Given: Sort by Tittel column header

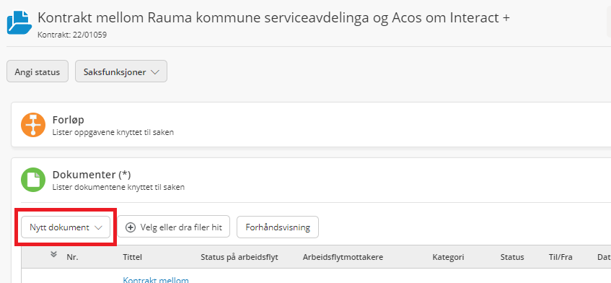Looking at the screenshot, I should point(133,257).
